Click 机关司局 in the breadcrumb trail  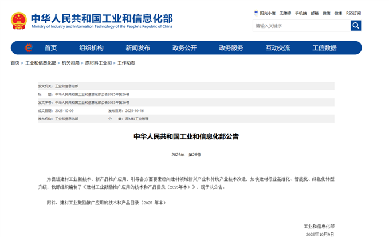70,63
